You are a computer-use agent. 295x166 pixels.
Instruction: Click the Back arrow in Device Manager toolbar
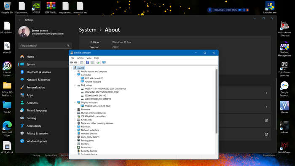coord(71,62)
